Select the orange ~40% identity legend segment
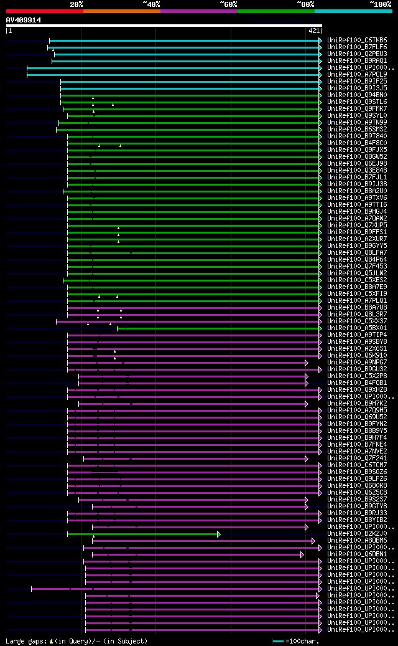Image resolution: width=398 pixels, height=646 pixels. coord(122,11)
